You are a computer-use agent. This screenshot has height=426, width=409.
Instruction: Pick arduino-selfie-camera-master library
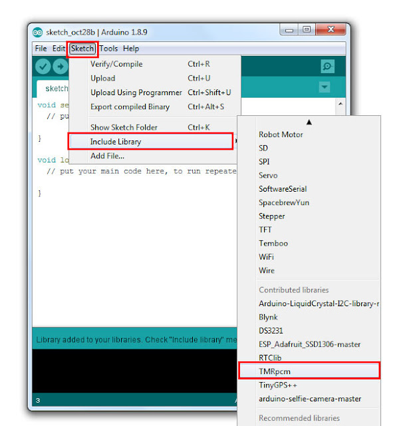[309, 399]
